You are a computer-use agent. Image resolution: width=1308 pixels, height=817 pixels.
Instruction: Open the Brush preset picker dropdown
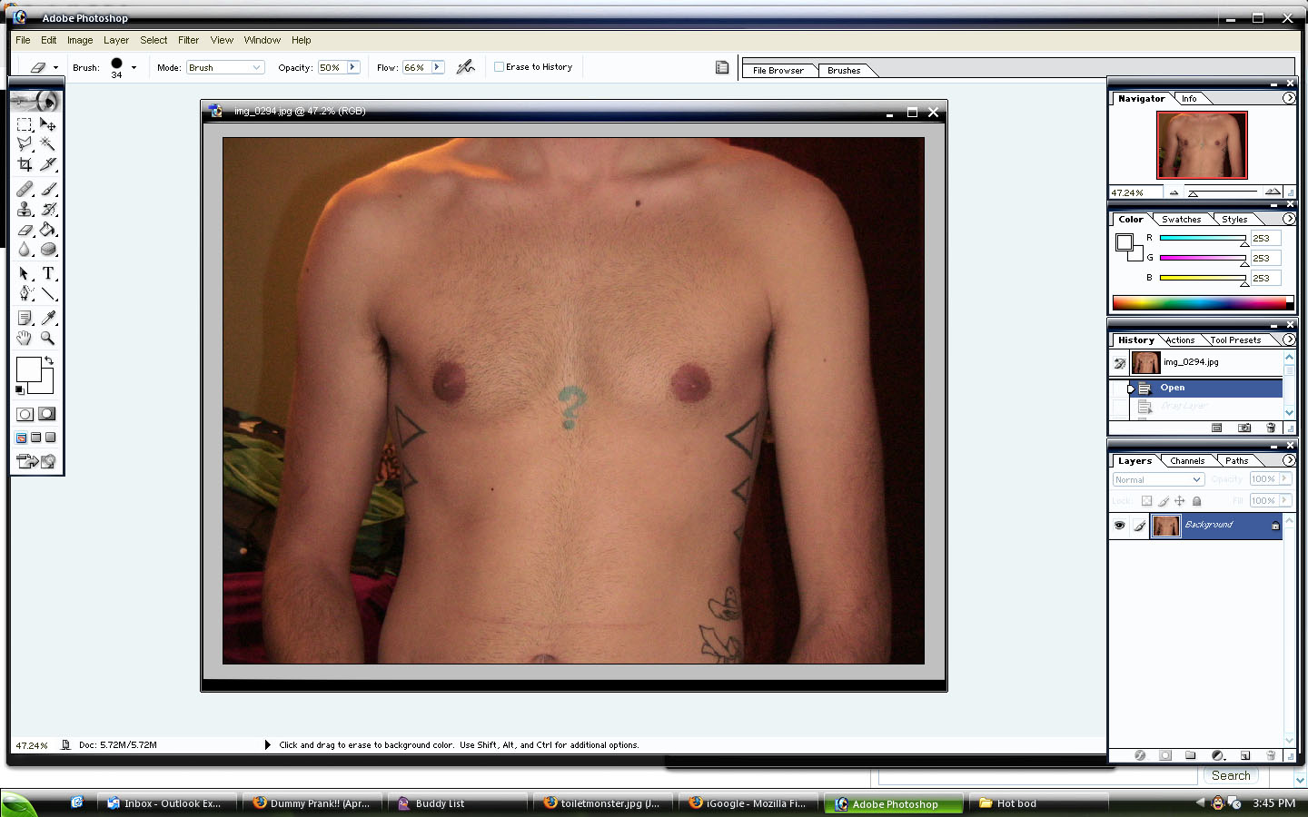pos(134,67)
